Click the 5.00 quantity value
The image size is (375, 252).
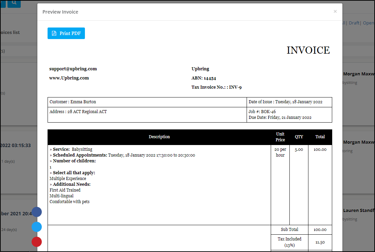(x=299, y=150)
